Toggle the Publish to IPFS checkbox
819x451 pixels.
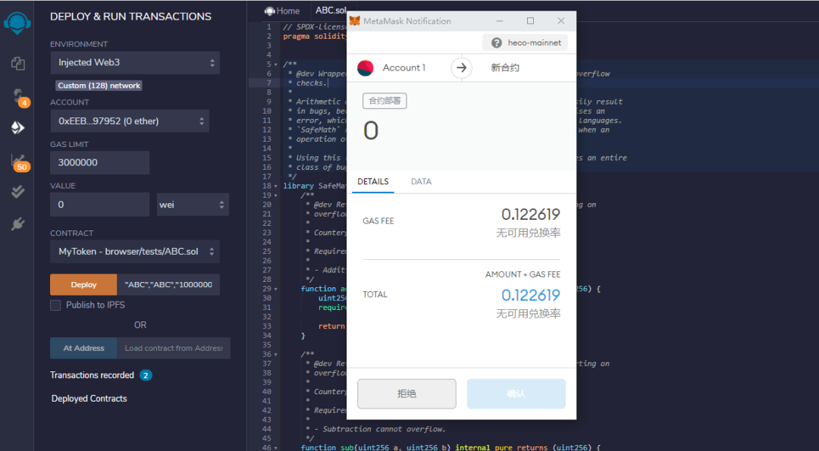pyautogui.click(x=55, y=305)
